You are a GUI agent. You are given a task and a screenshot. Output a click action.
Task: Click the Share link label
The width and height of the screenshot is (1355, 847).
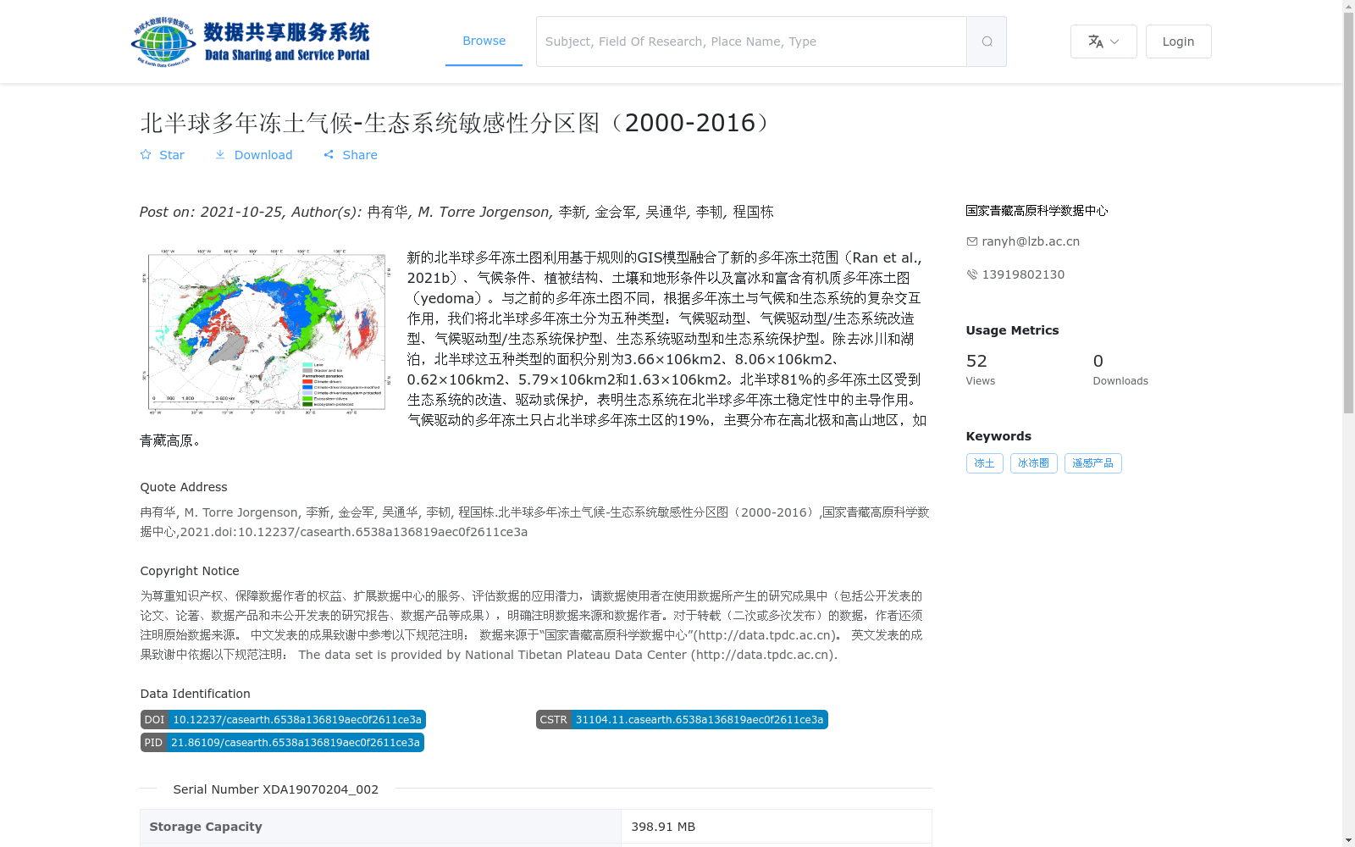pyautogui.click(x=360, y=155)
